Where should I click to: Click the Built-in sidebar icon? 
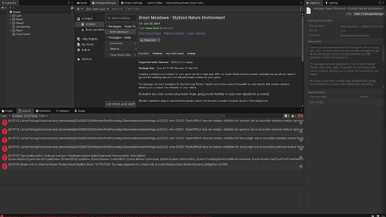(x=79, y=50)
